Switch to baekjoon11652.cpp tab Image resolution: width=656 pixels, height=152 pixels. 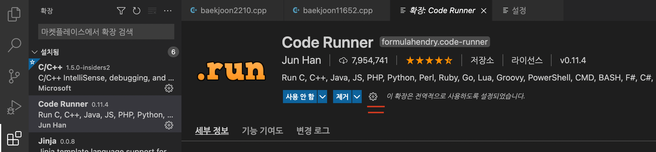337,10
